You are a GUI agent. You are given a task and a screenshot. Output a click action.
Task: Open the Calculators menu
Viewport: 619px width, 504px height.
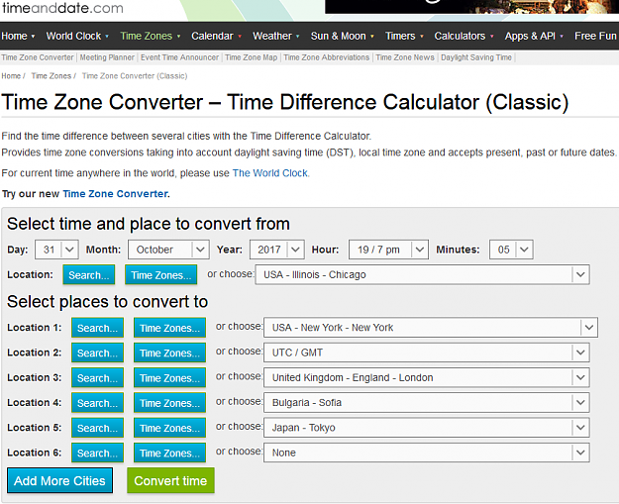click(464, 36)
